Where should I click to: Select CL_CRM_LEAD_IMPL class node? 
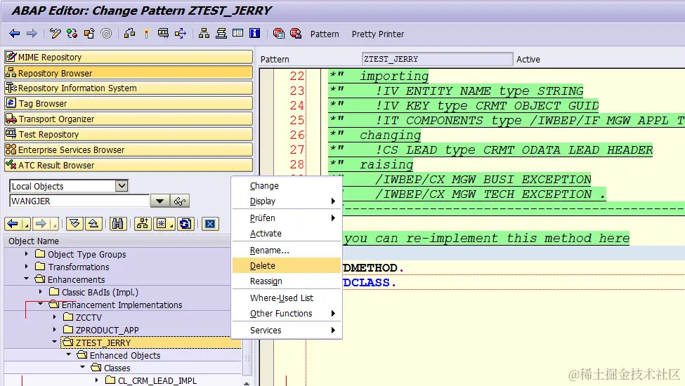click(157, 381)
